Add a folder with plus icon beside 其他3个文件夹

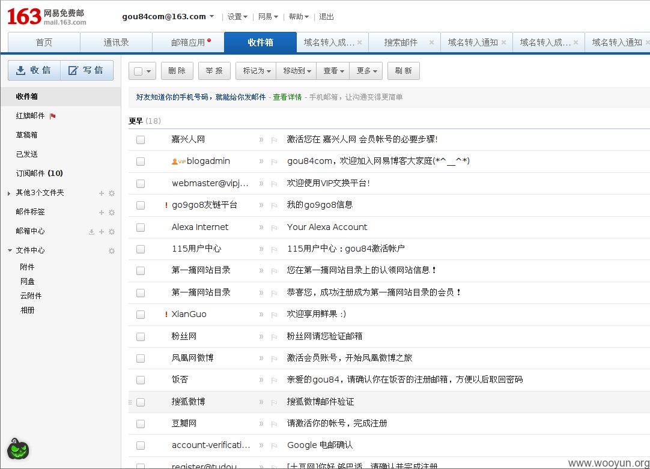(x=102, y=193)
